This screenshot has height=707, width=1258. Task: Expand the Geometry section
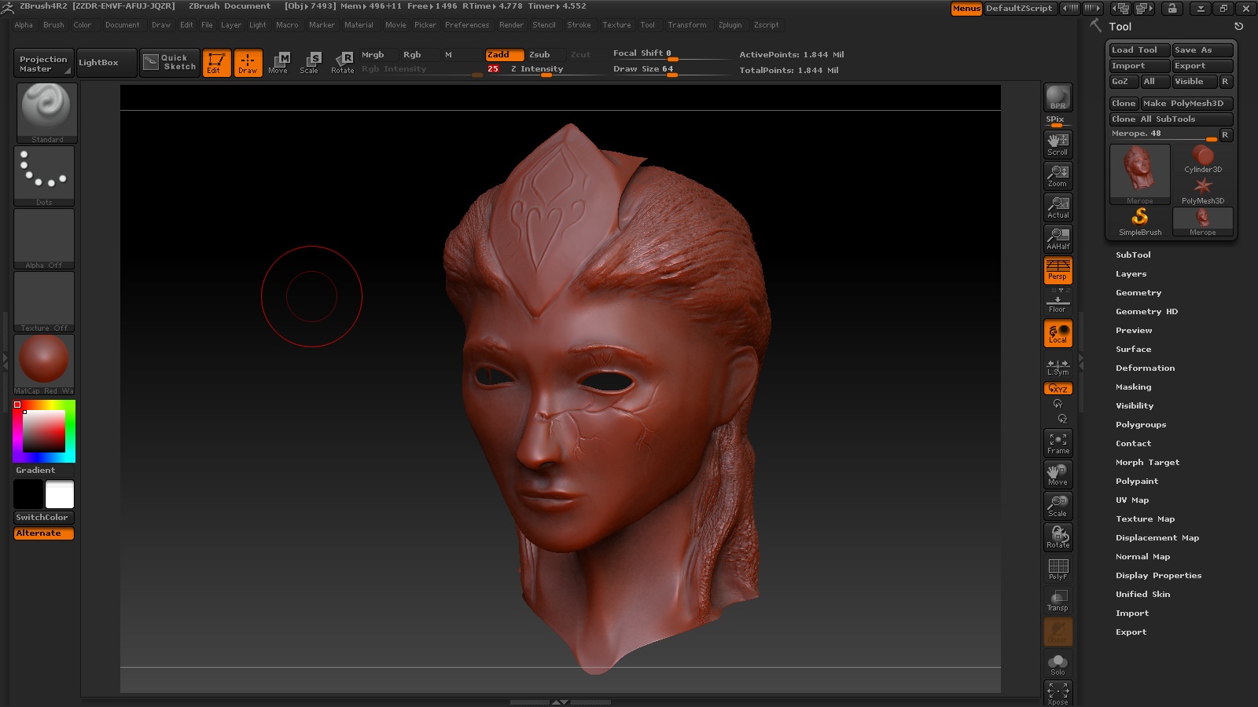coord(1138,292)
